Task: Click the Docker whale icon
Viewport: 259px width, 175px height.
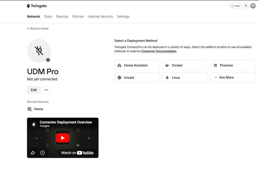Action: 167,65
